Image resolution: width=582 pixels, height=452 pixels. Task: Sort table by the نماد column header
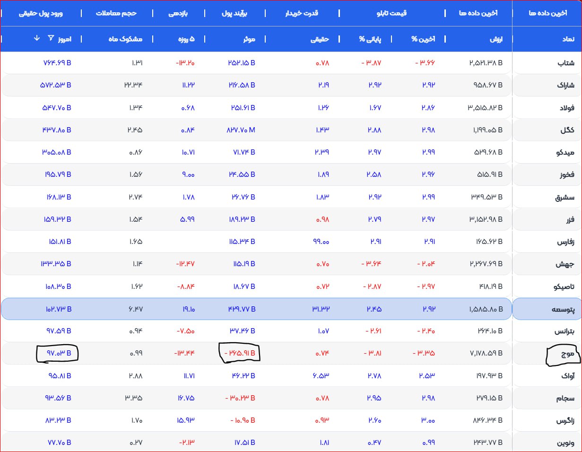pyautogui.click(x=567, y=39)
